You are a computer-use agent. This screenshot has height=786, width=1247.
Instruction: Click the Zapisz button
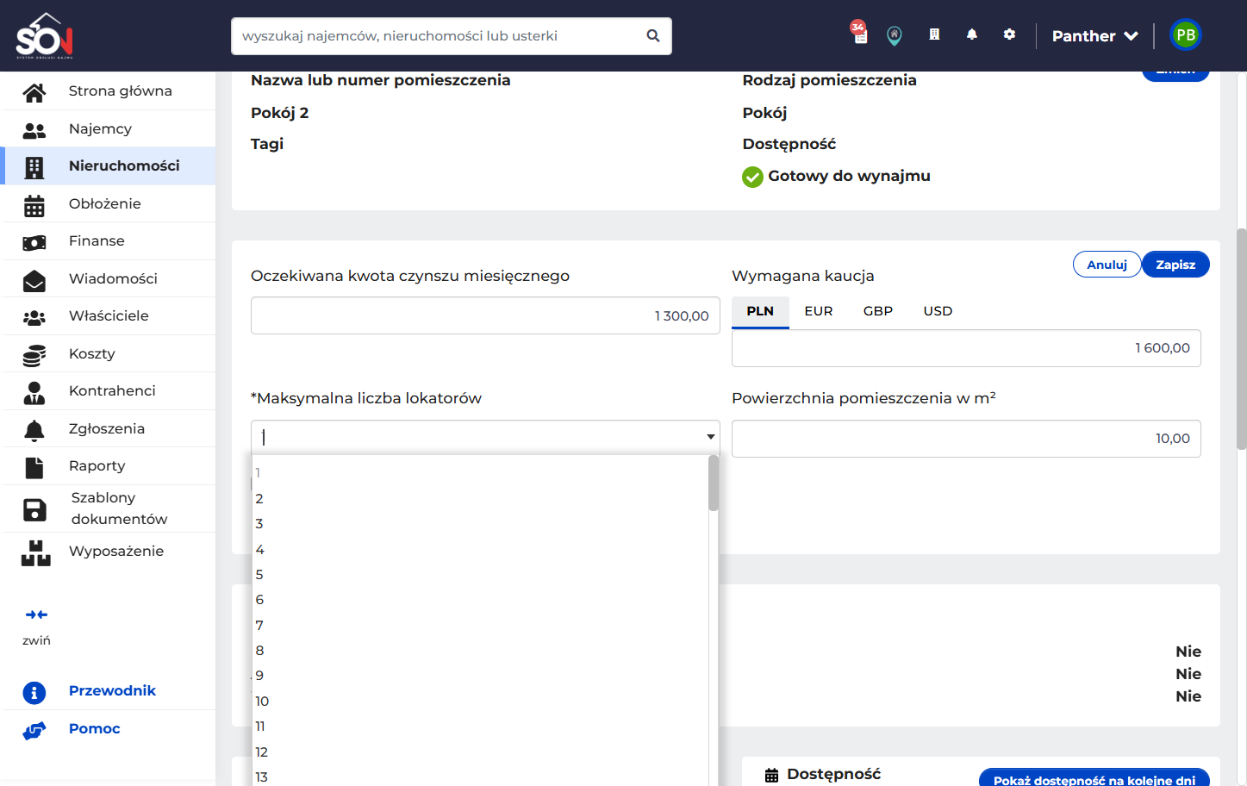1175,265
